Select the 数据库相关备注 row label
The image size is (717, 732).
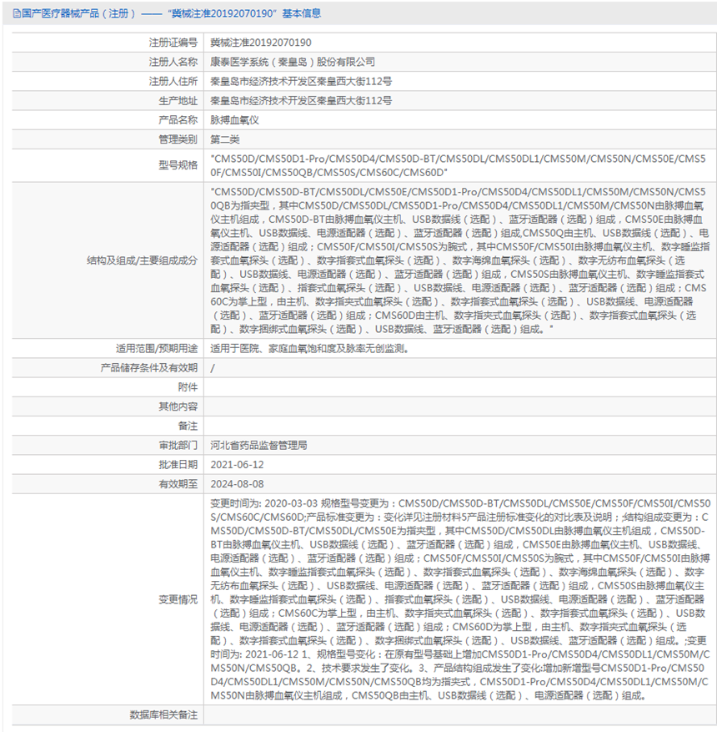[163, 714]
